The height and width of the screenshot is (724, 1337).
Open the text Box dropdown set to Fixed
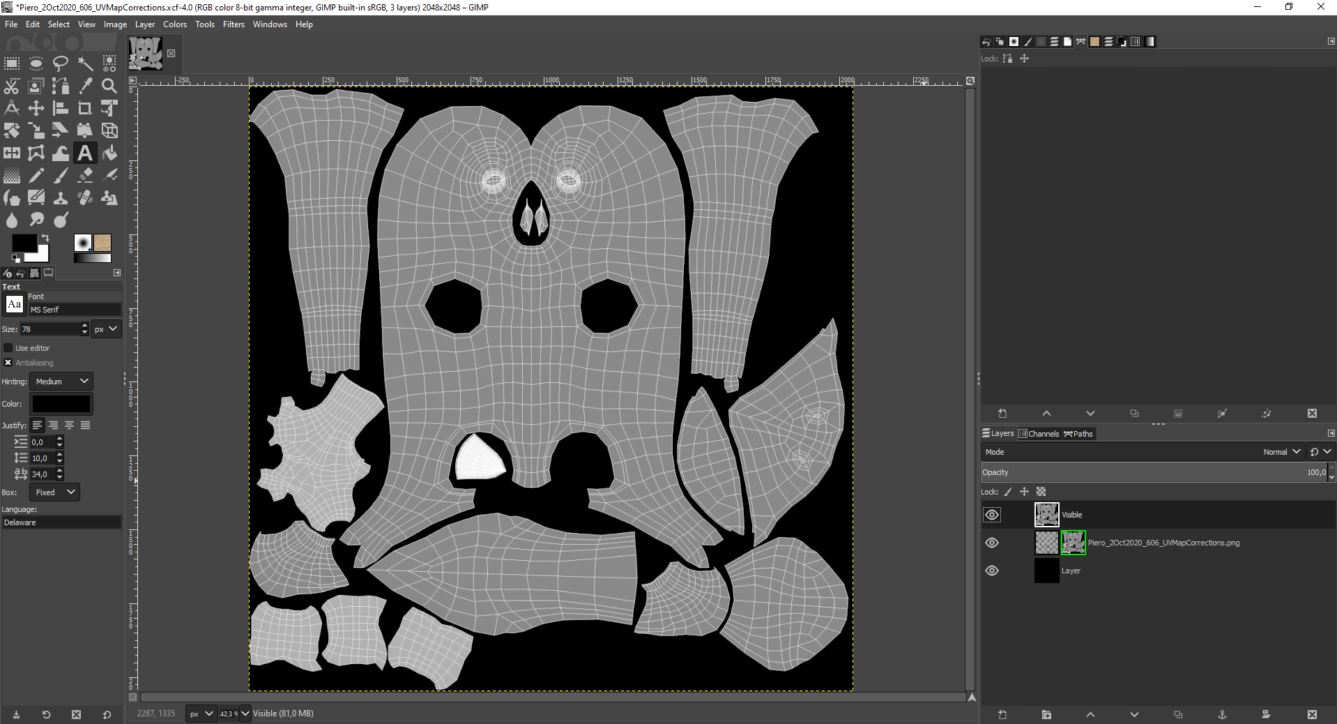(54, 492)
